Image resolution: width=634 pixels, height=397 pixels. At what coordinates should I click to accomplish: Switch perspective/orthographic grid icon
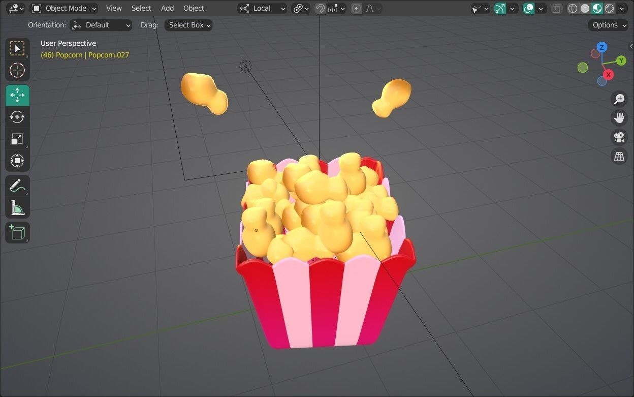click(x=619, y=156)
